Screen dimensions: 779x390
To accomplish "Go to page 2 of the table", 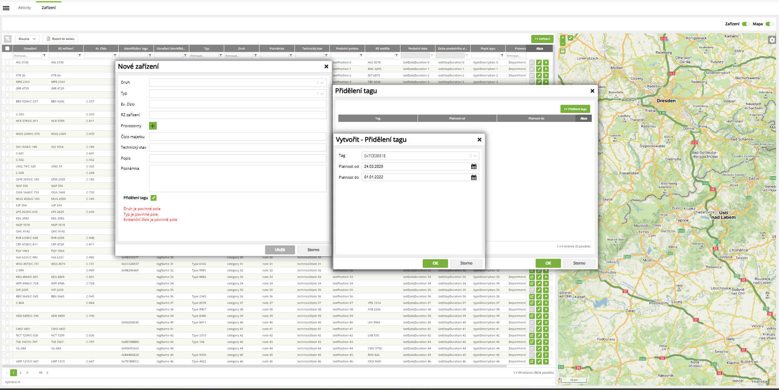I will click(x=20, y=373).
